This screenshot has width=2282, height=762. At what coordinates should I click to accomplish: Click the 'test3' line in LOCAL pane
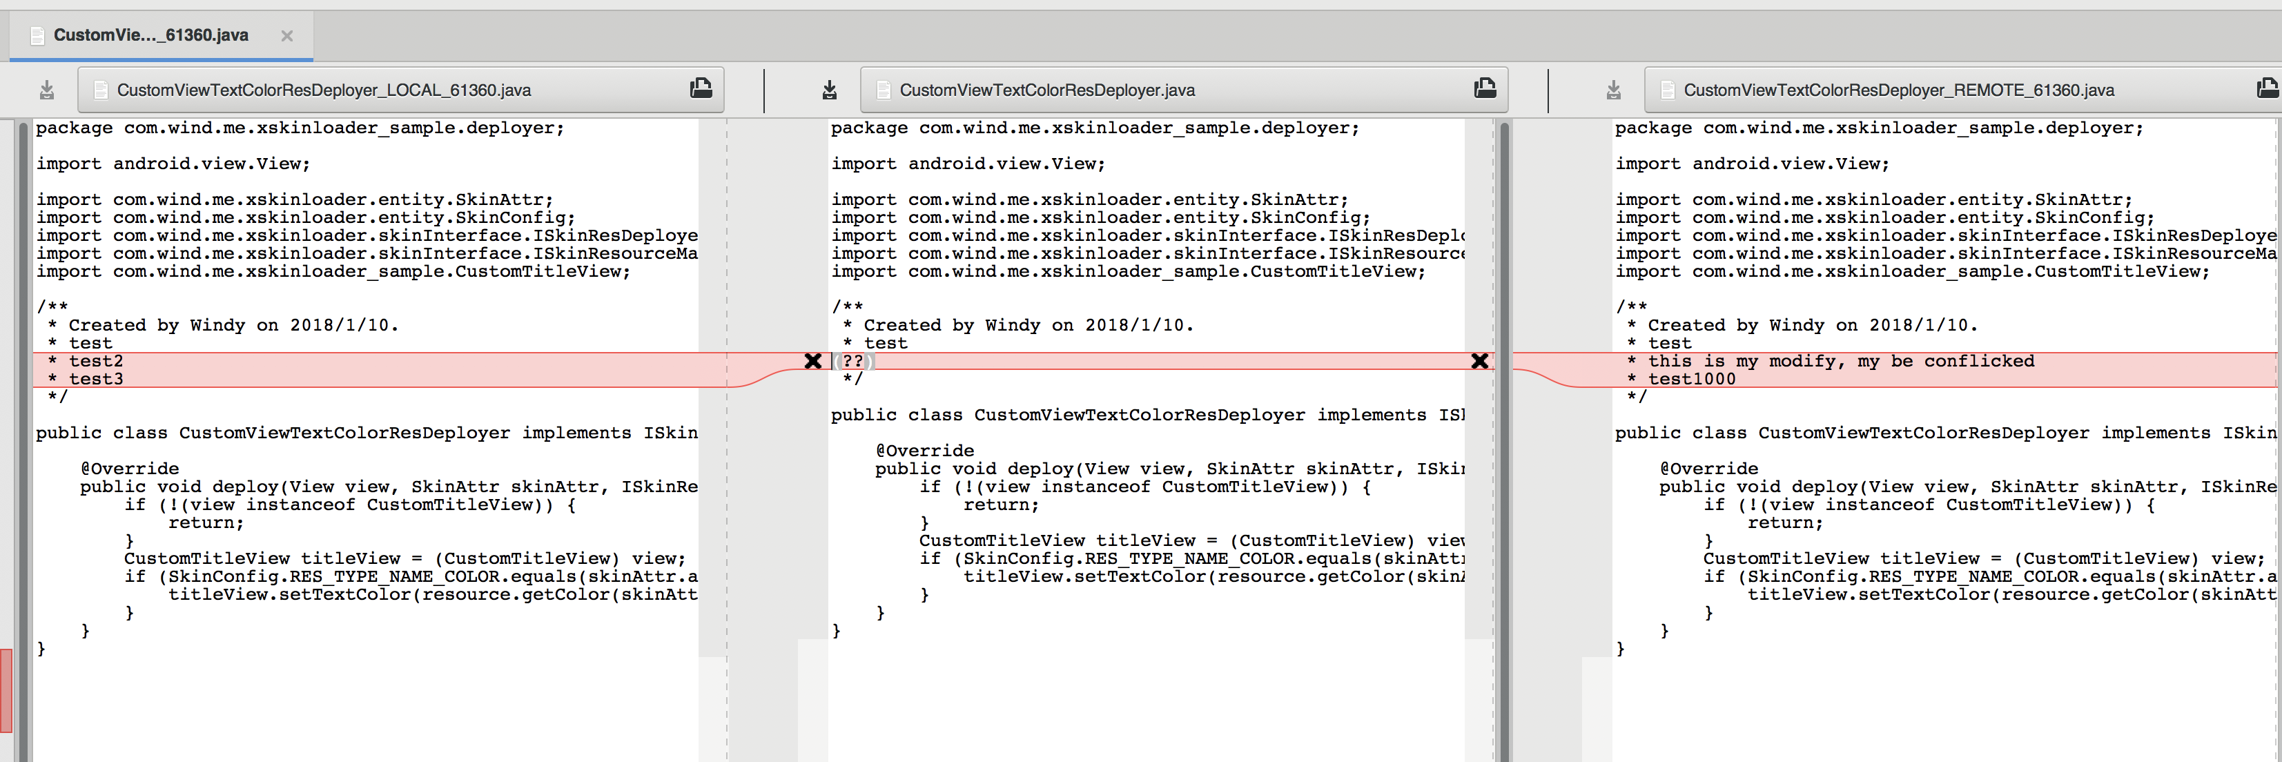click(96, 379)
